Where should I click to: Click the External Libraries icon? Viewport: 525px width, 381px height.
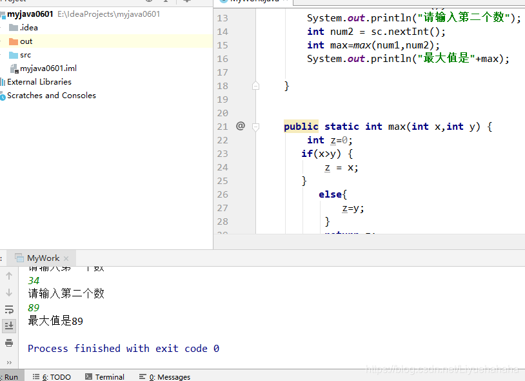[x=3, y=82]
